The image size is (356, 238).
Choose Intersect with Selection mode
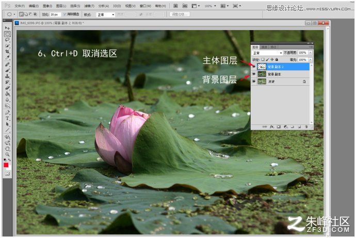point(35,14)
